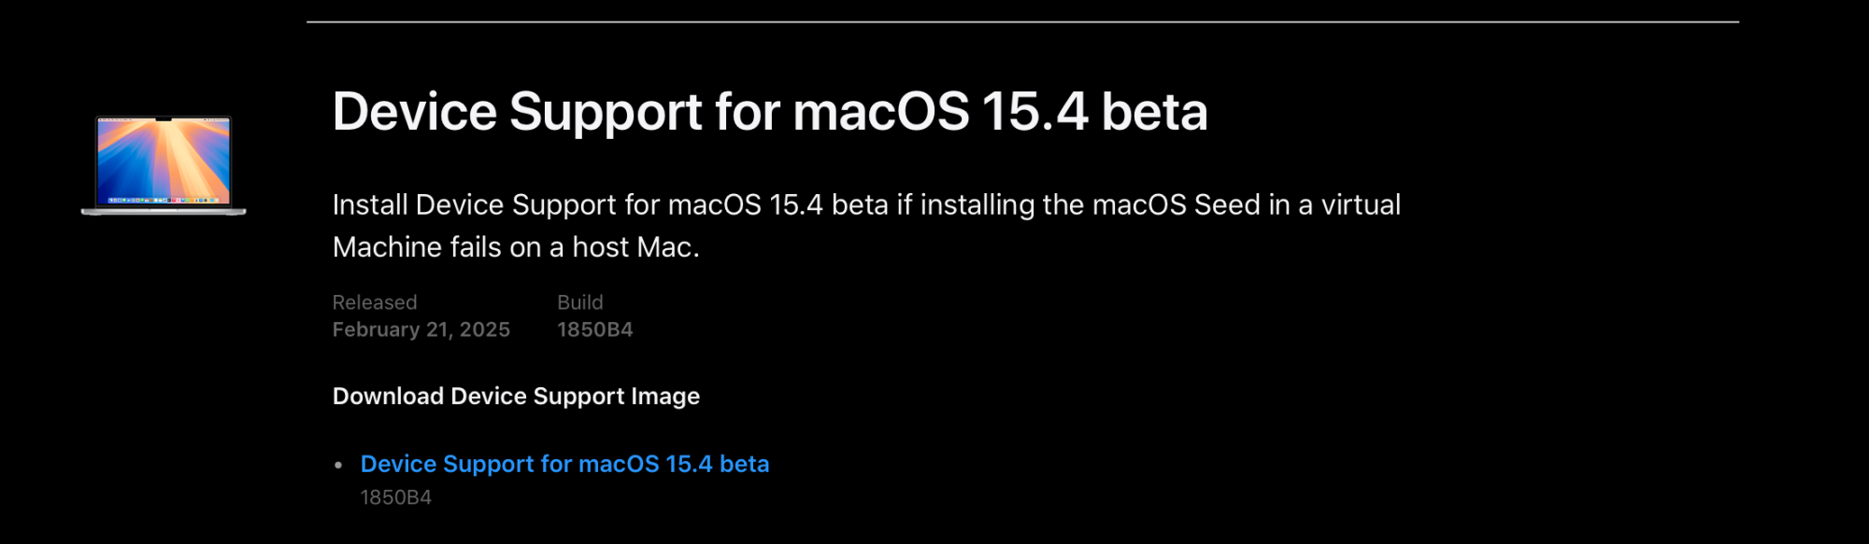Click the Dock shown on the MacBook image
This screenshot has height=544, width=1869.
(164, 200)
